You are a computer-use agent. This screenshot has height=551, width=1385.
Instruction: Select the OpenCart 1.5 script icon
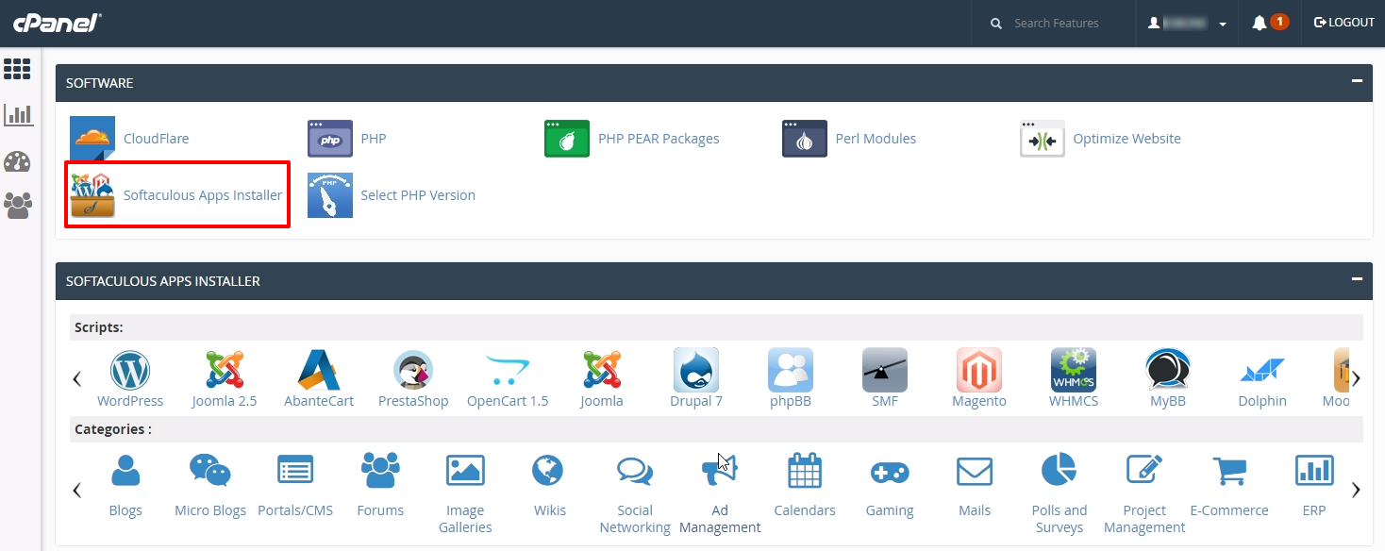pyautogui.click(x=508, y=370)
